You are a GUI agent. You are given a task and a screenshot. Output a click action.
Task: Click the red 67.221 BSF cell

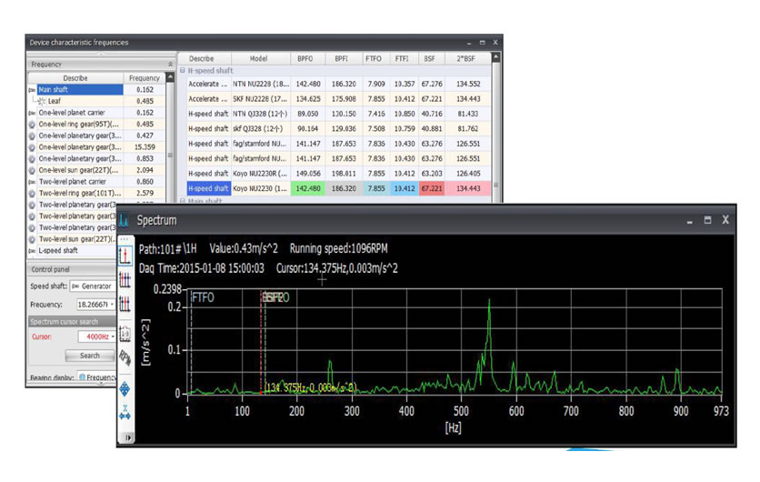(x=432, y=188)
